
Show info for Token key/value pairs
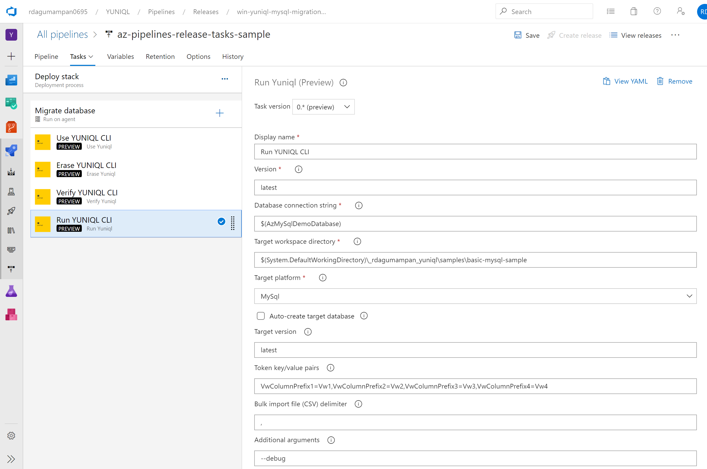pos(330,368)
